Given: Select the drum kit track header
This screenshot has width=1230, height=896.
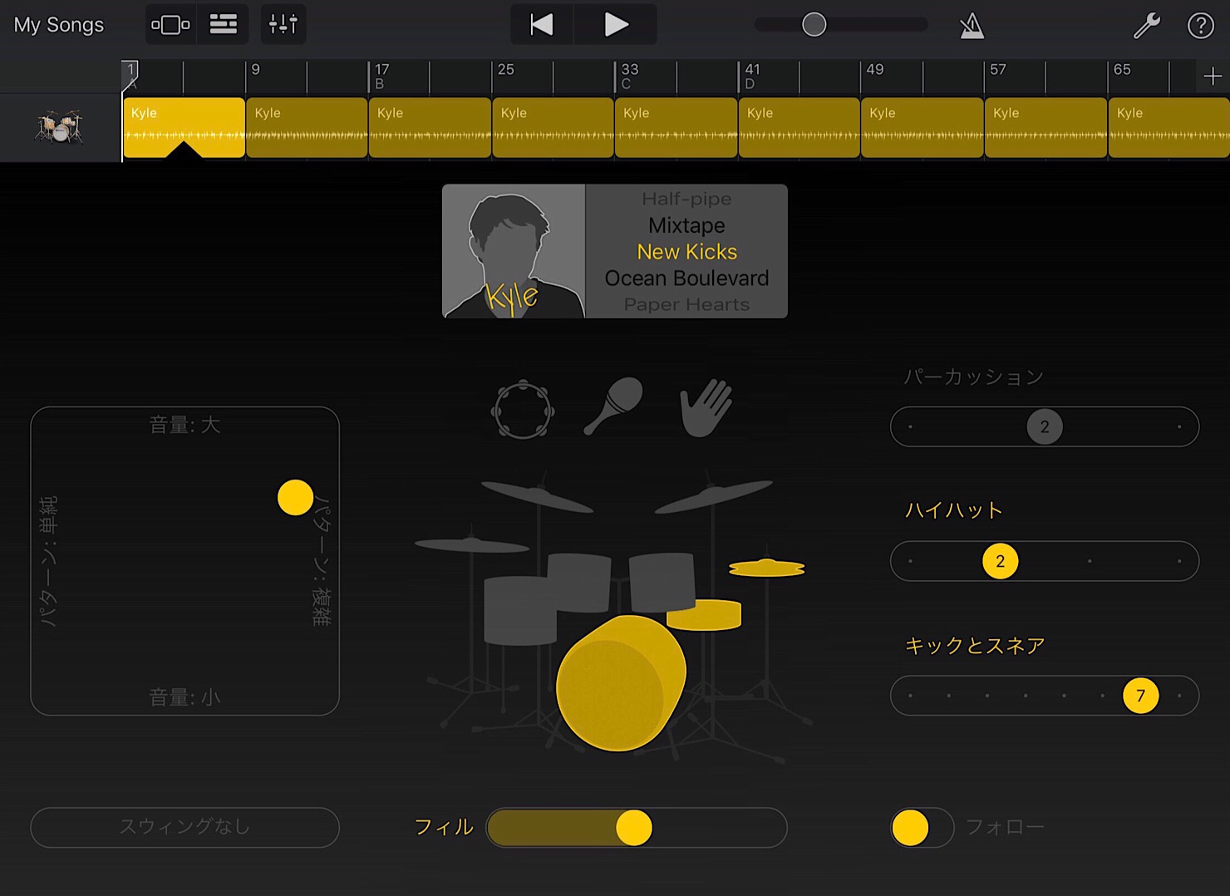Looking at the screenshot, I should click(x=60, y=127).
